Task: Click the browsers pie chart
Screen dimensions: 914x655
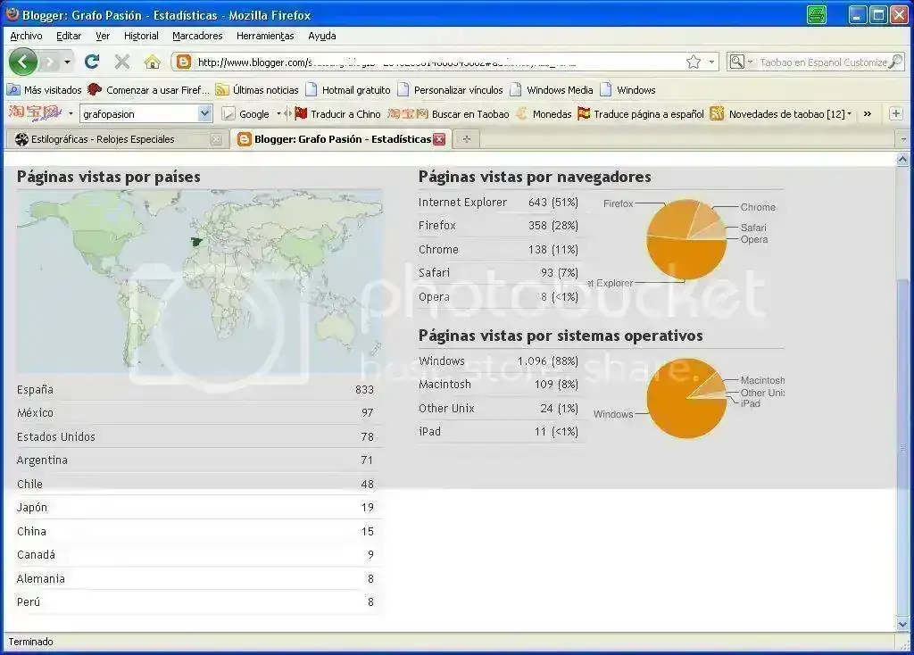Action: [x=686, y=239]
